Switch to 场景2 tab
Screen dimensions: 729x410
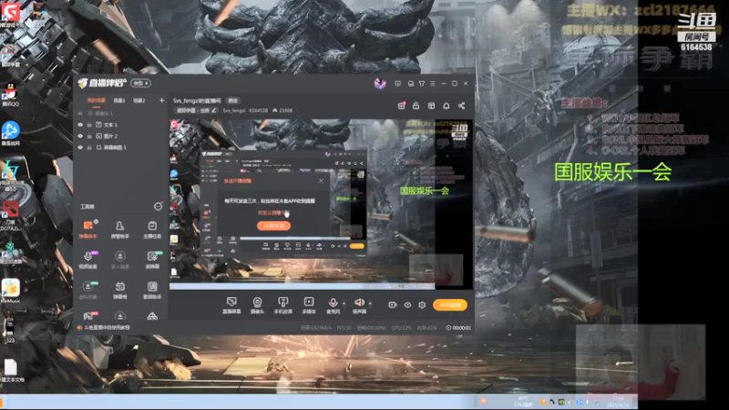point(139,100)
